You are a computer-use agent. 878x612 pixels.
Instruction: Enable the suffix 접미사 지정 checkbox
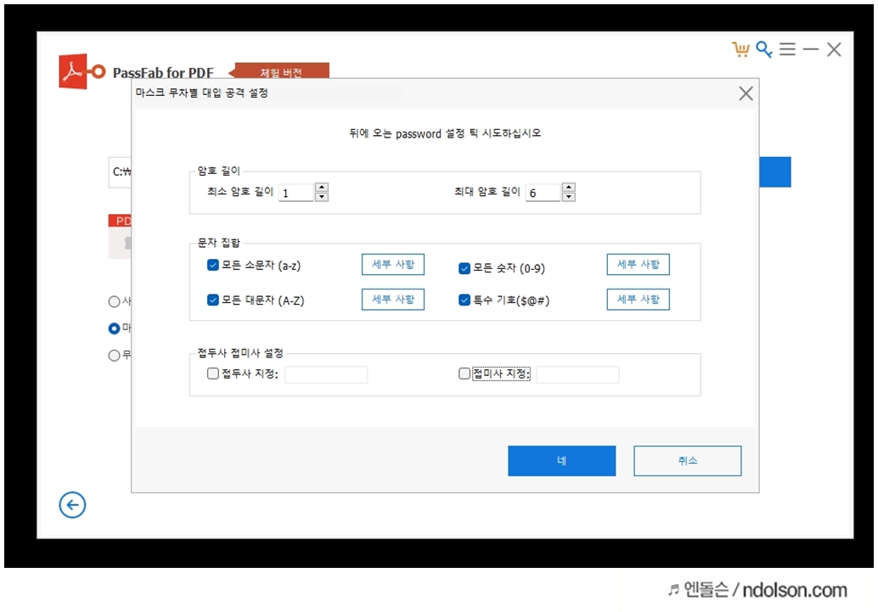(x=464, y=373)
